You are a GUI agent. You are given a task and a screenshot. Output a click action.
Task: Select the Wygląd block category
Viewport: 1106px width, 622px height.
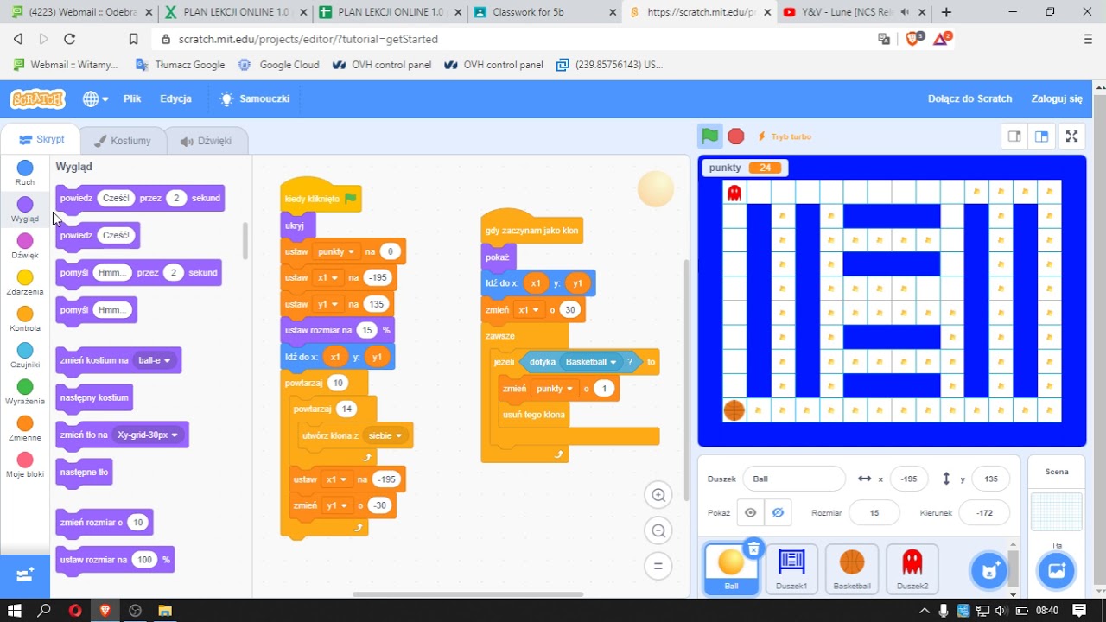(x=25, y=210)
